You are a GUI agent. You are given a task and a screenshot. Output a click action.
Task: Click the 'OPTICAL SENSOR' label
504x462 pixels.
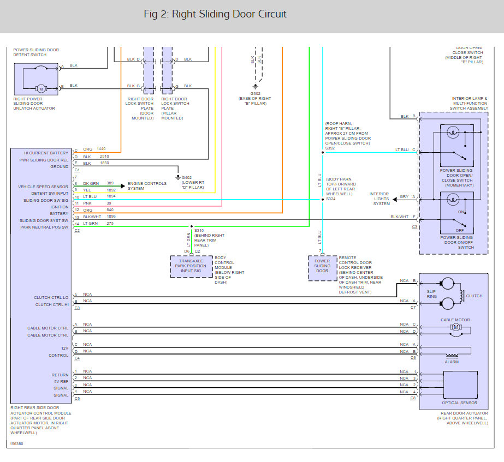459,403
